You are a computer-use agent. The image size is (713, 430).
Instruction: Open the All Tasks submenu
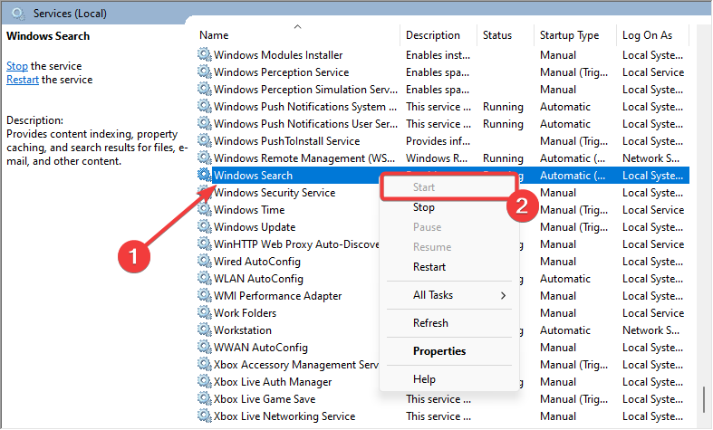pyautogui.click(x=448, y=295)
